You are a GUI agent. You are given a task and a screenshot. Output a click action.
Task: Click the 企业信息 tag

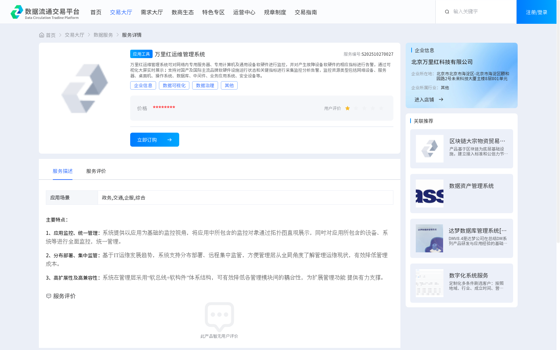click(x=143, y=85)
